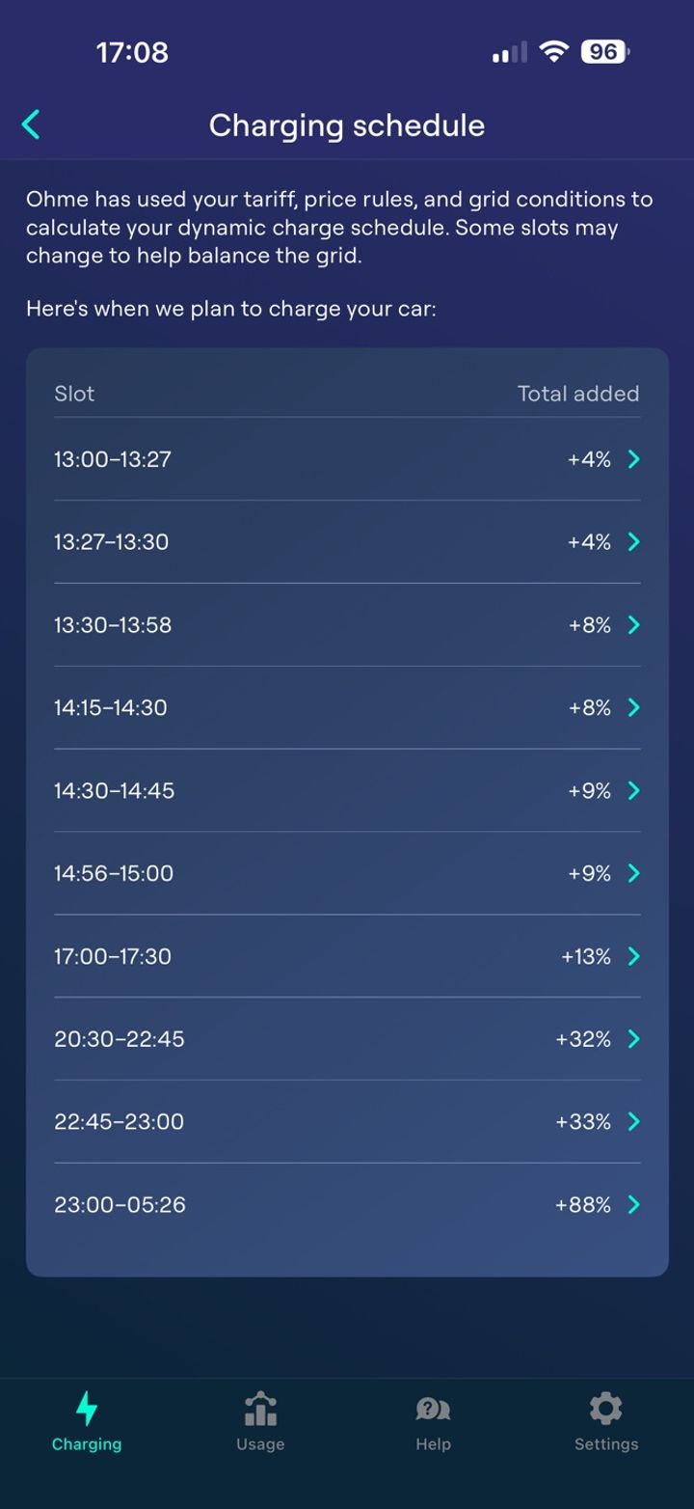The image size is (694, 1509).
Task: Tap the cellular signal bars icon
Action: coord(509,52)
